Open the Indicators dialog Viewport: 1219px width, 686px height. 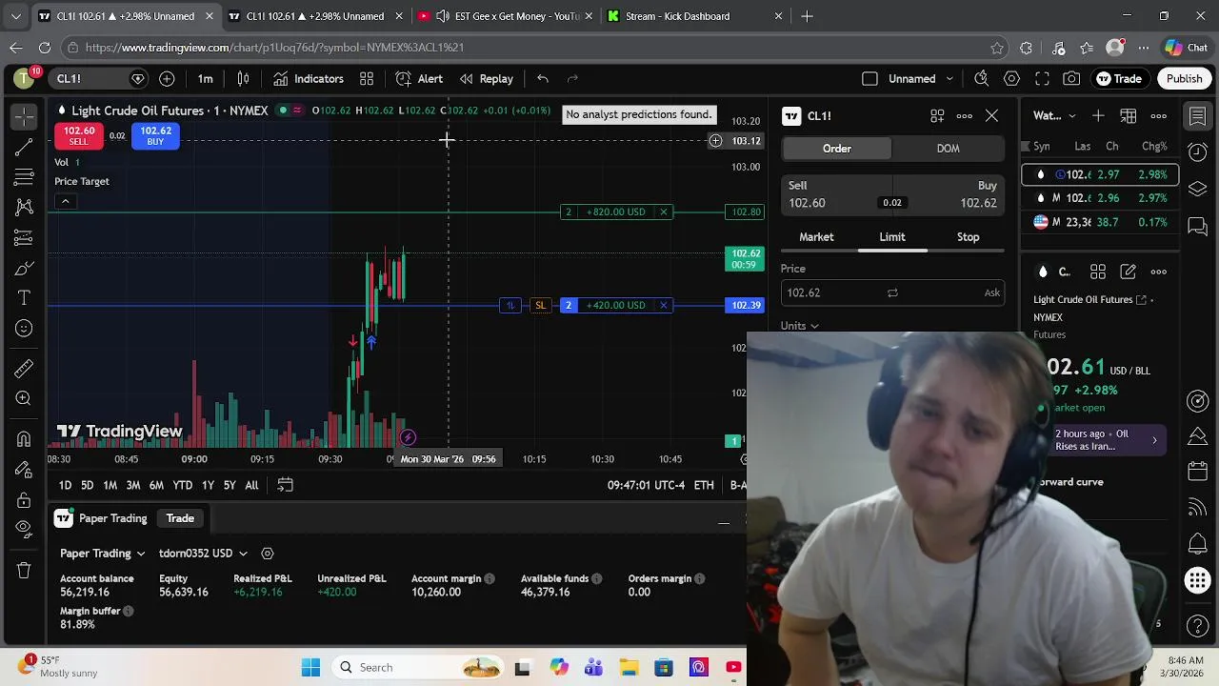click(x=308, y=79)
